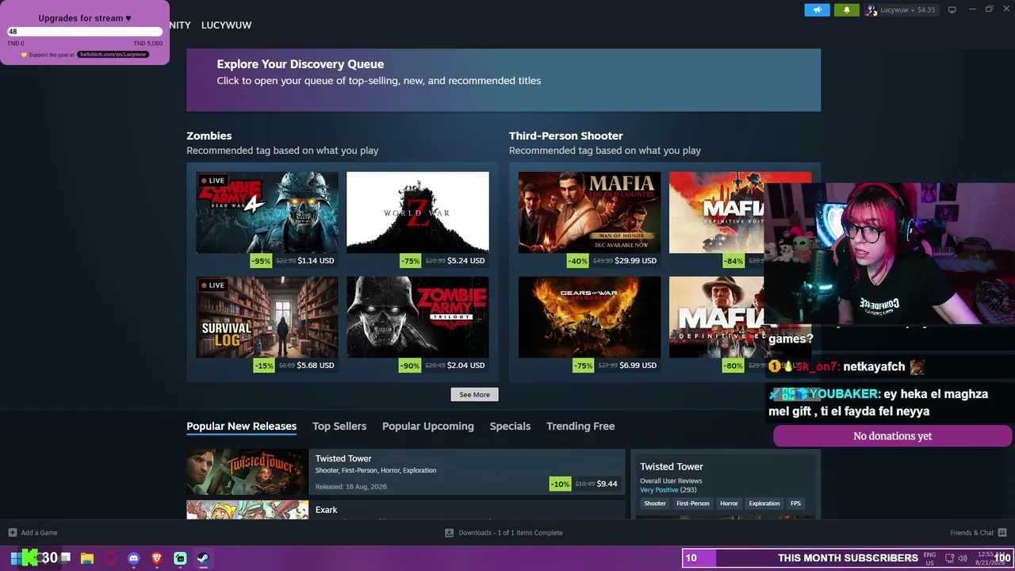Viewport: 1015px width, 571px height.
Task: Click the Very Positive review summary
Action: pos(659,490)
